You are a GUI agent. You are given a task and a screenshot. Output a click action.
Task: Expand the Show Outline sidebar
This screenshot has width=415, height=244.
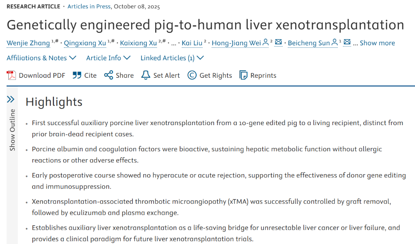pyautogui.click(x=11, y=99)
